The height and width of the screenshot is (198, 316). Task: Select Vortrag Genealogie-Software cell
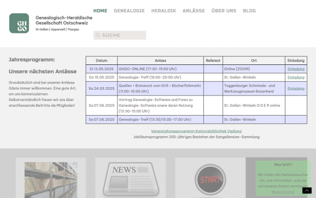pyautogui.click(x=161, y=106)
